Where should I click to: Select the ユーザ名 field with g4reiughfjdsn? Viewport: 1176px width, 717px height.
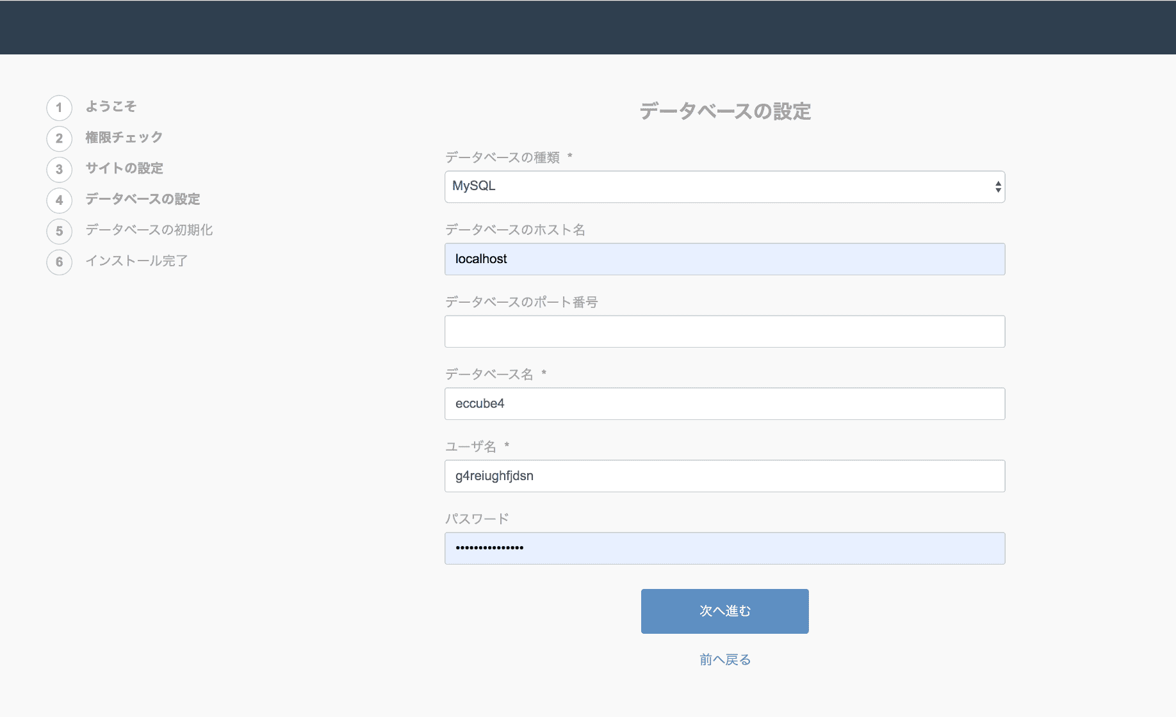(724, 476)
